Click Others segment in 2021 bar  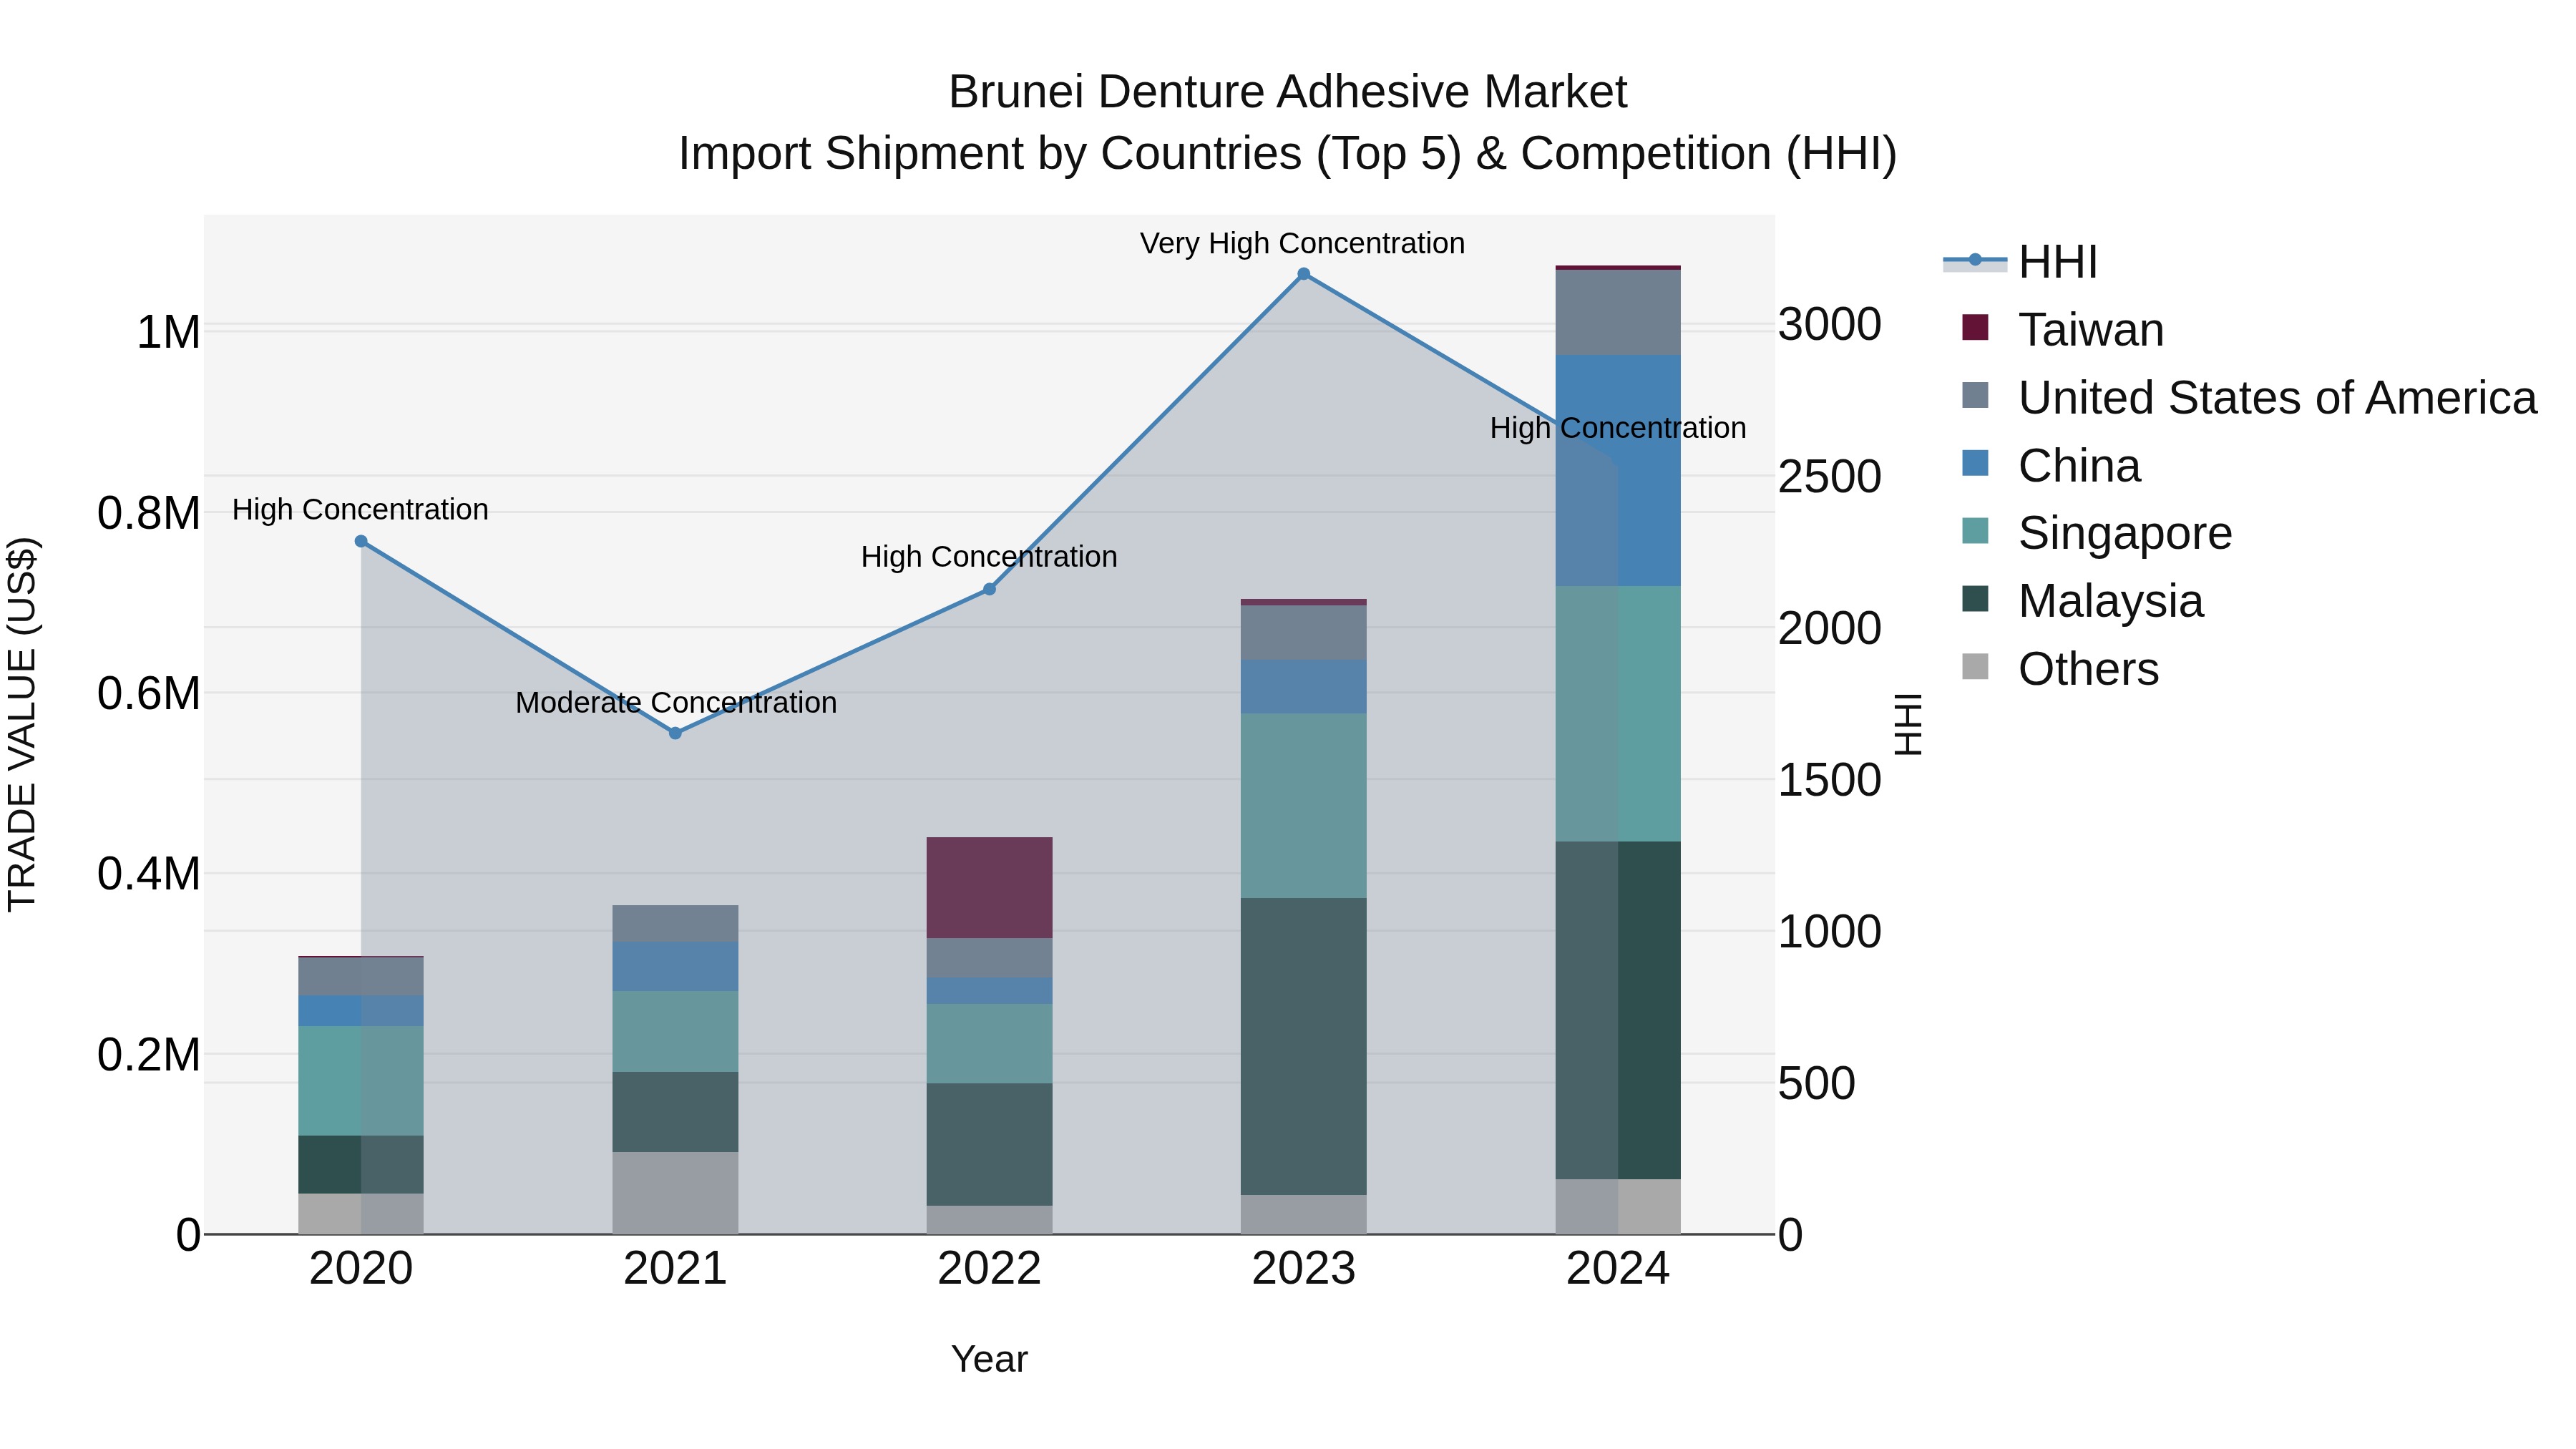(x=675, y=1193)
